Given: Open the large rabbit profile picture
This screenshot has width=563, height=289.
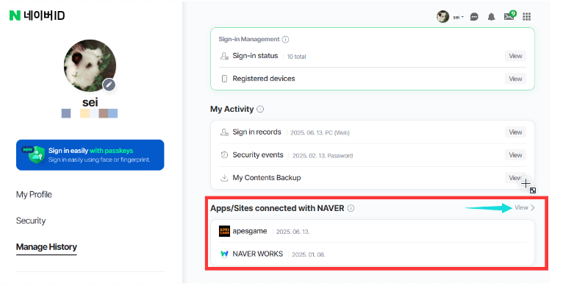Looking at the screenshot, I should 90,65.
